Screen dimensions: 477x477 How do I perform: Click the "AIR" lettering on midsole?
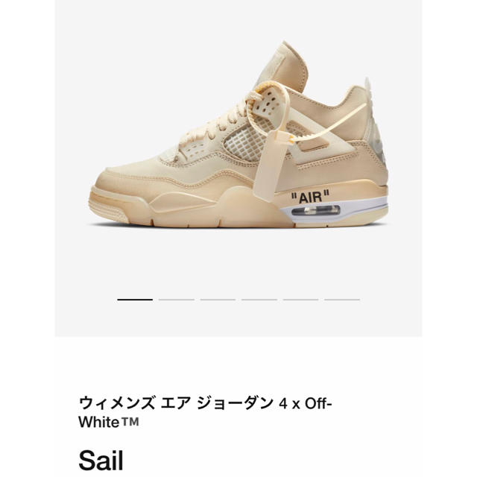coord(310,197)
